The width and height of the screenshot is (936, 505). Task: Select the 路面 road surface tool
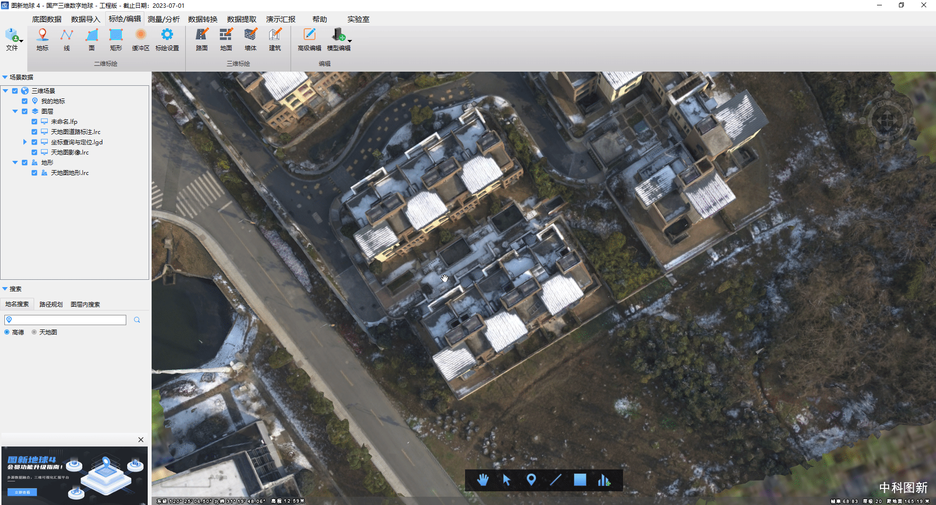click(202, 39)
